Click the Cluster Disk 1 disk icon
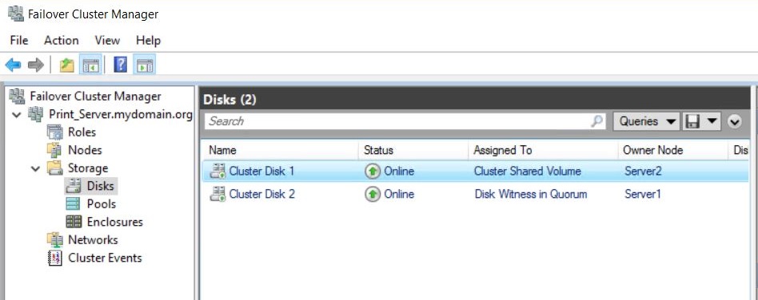 pos(218,172)
